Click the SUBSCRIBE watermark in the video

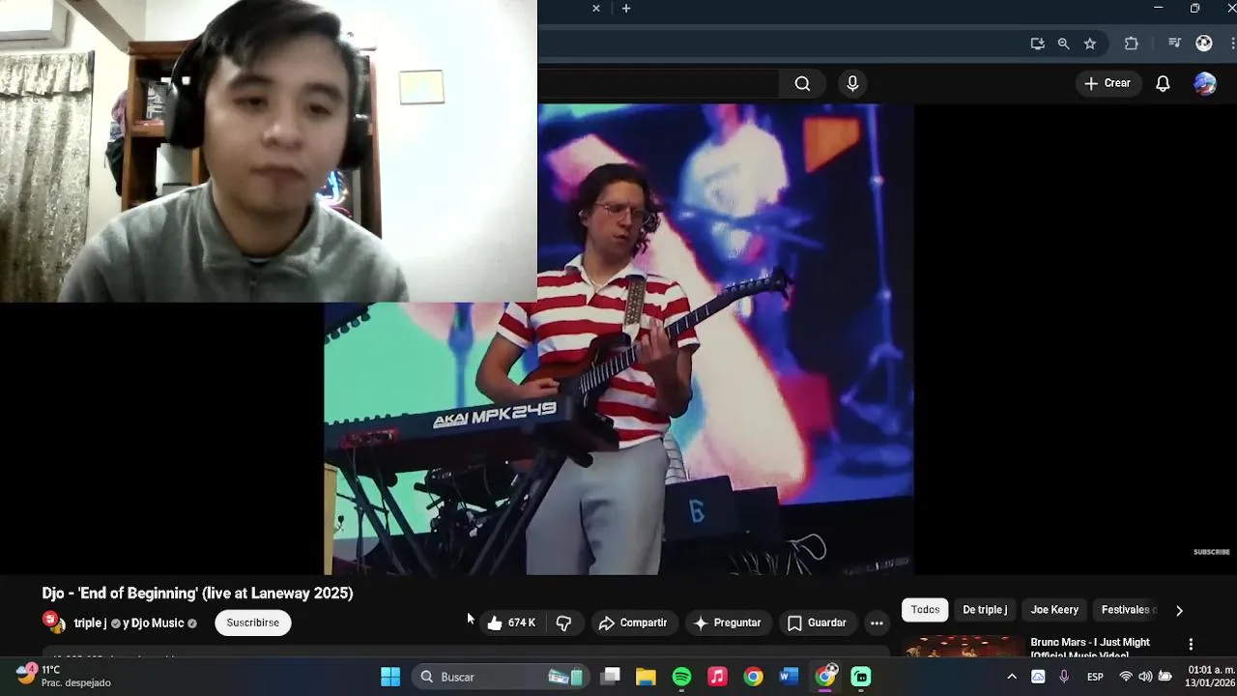tap(1211, 552)
